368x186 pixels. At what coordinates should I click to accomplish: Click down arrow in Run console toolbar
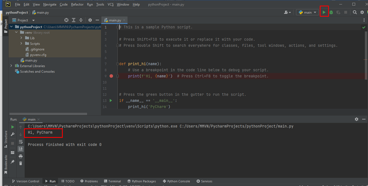[21, 134]
